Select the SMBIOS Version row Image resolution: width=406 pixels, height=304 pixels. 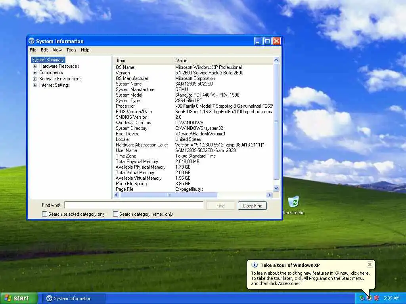coord(193,117)
